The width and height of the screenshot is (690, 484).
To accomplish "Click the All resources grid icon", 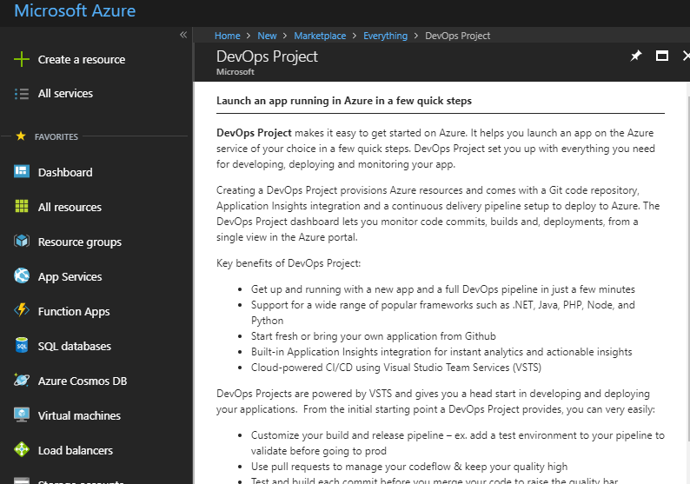I will (22, 206).
